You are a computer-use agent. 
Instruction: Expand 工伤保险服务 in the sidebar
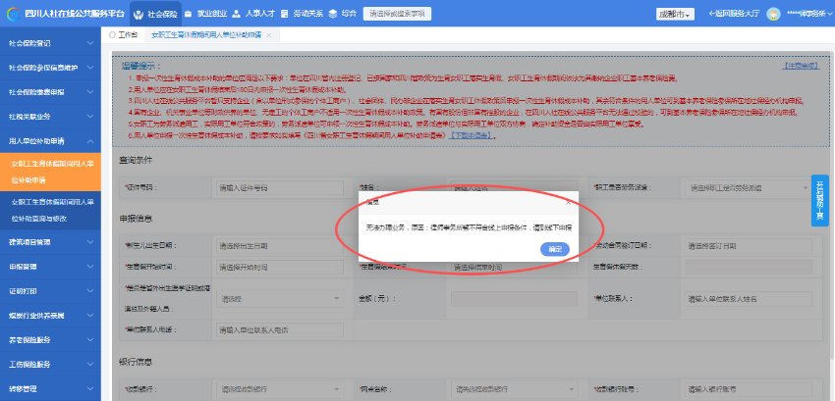coord(50,365)
